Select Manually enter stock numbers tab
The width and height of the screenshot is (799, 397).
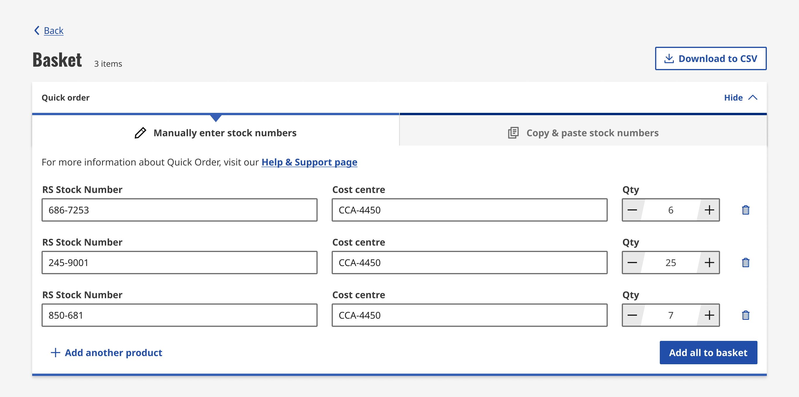point(216,133)
